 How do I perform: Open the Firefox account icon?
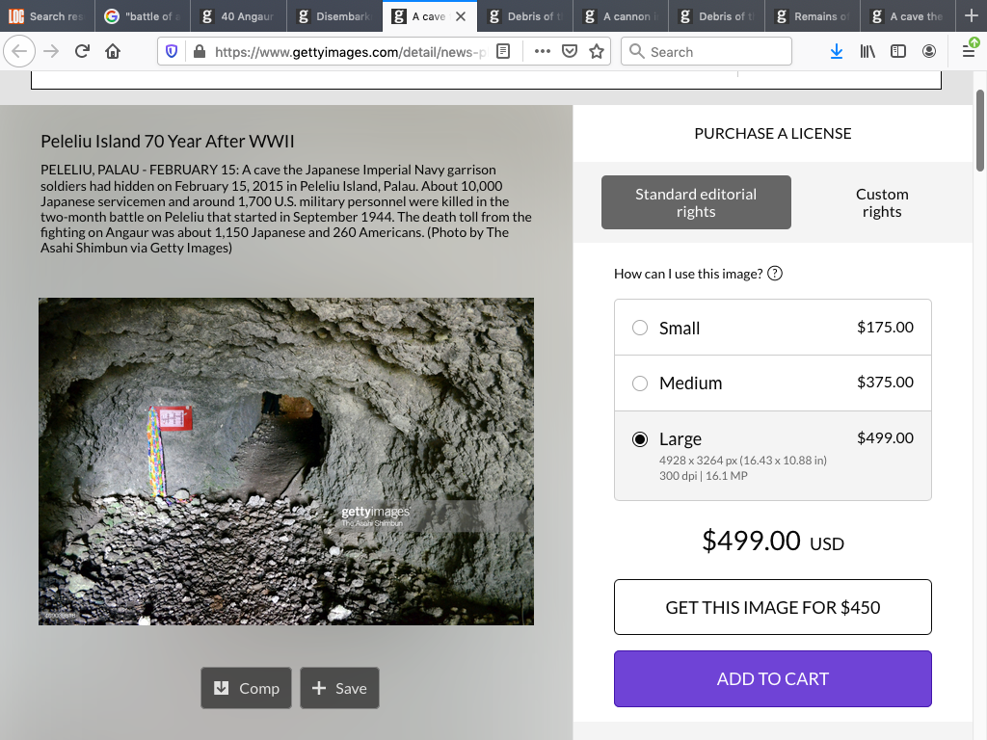(x=929, y=51)
